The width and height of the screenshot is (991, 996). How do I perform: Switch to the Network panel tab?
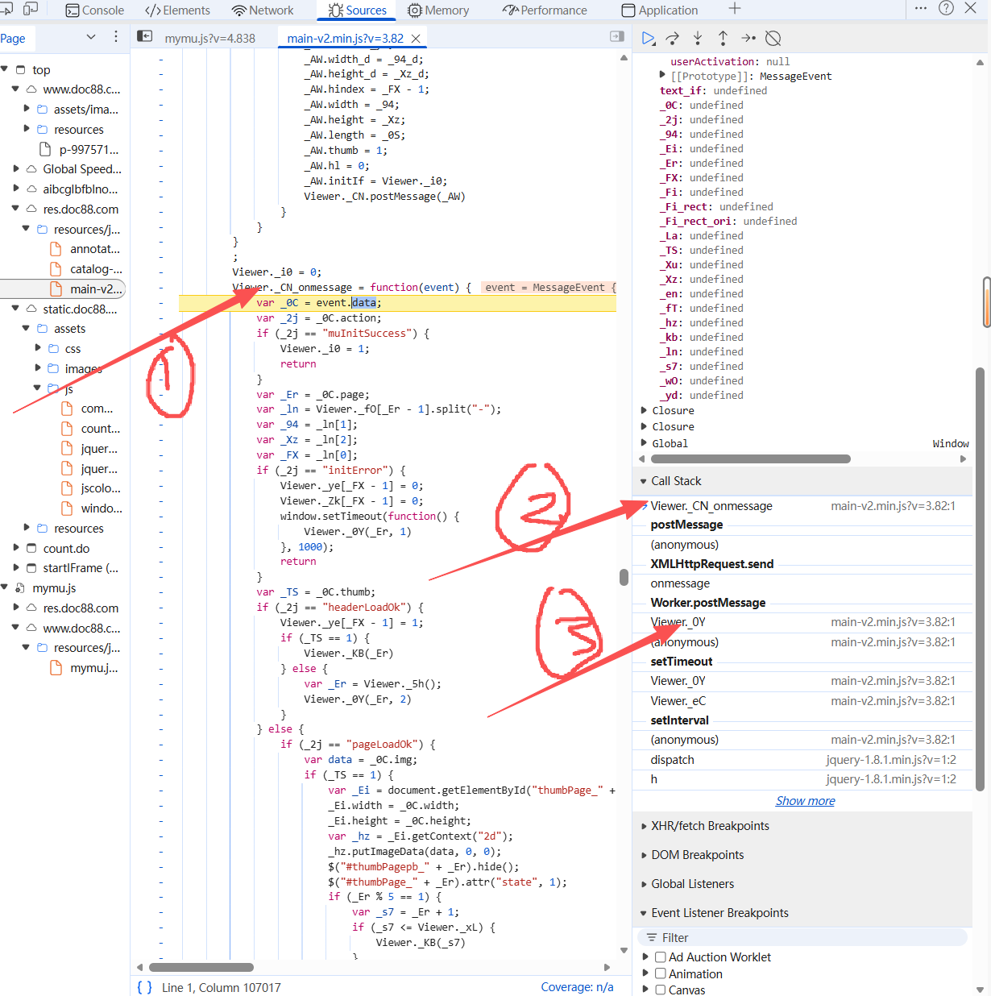263,10
